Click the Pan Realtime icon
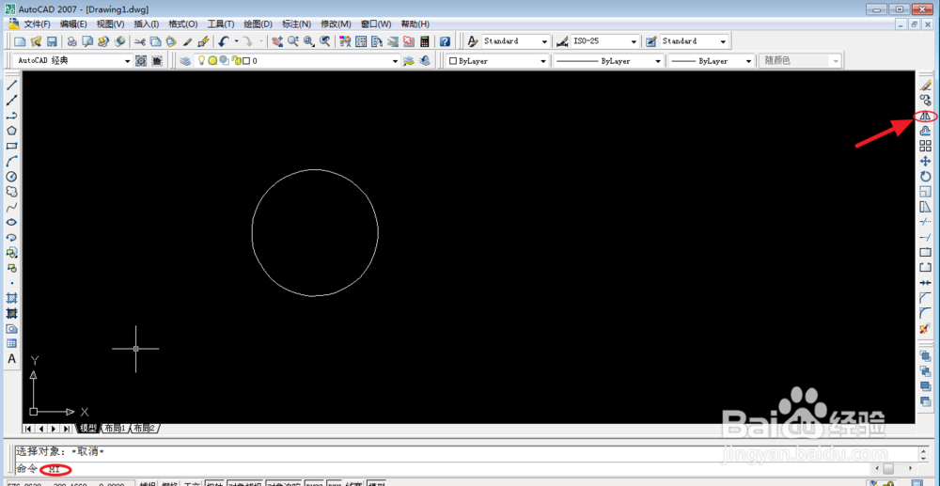Viewport: 940px width, 486px height. 277,41
